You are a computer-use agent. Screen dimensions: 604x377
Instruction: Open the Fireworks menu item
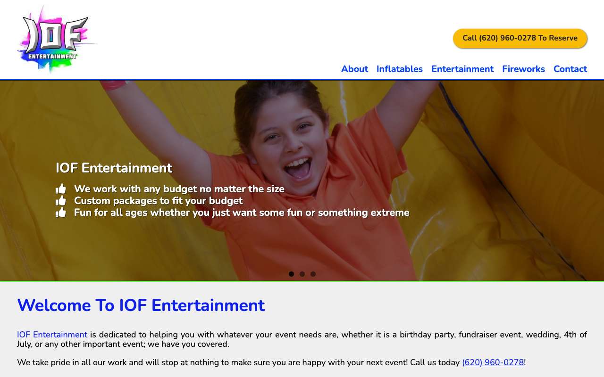523,69
